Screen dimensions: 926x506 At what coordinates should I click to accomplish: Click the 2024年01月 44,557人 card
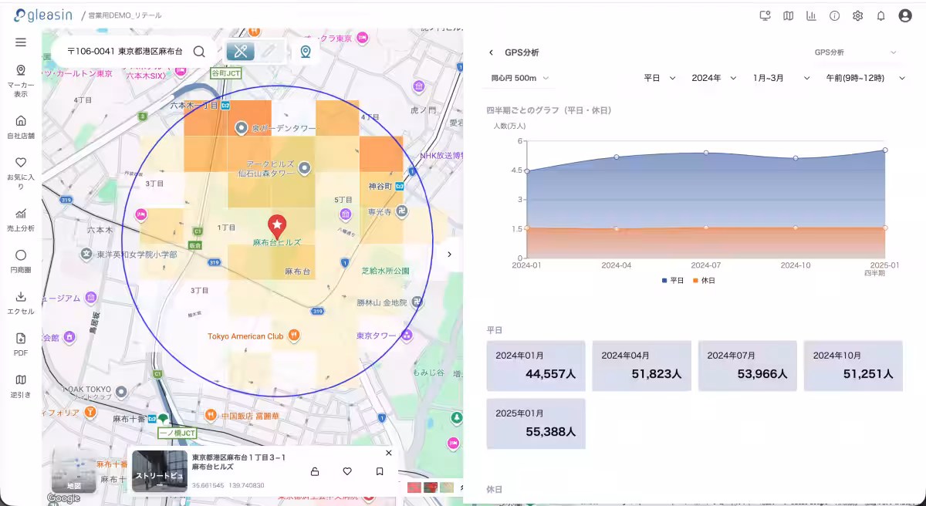(536, 366)
